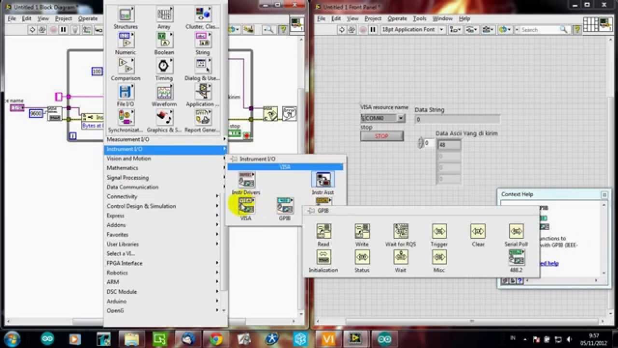
Task: Open the Window menu in Front Panel
Action: point(442,18)
